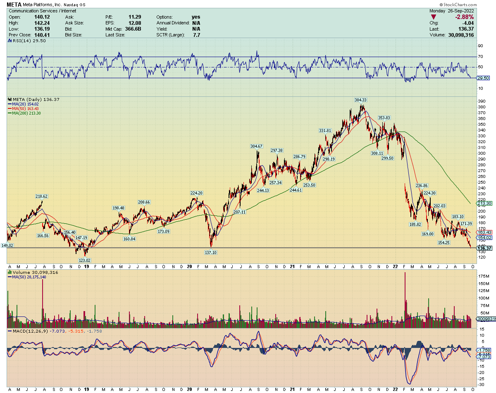Click the 185.82 low label
Viewport: 496px width, 393px height.
click(415, 224)
